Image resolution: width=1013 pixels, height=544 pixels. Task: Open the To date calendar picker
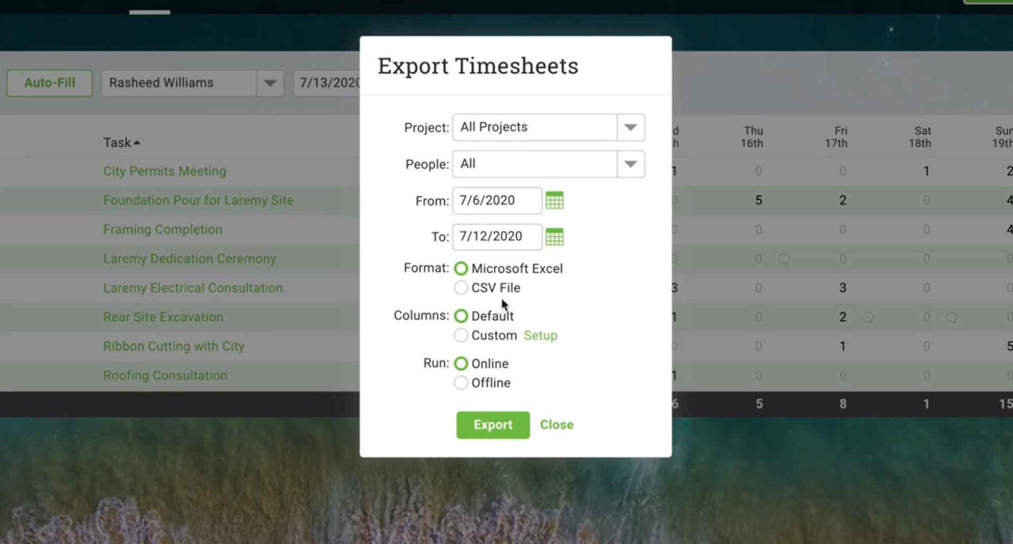point(555,237)
